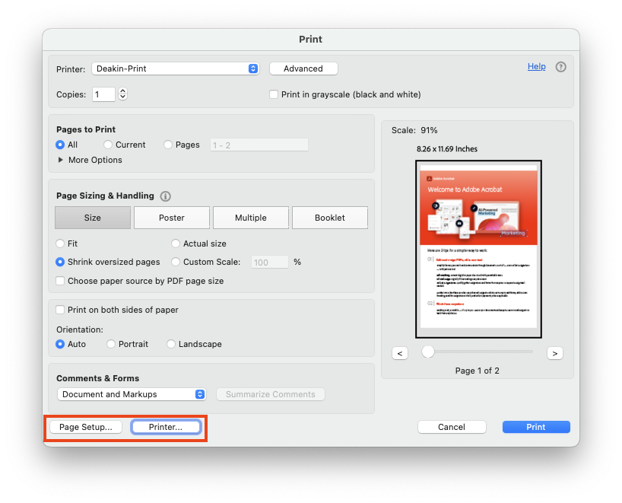Enable Print on both sides of paper

(61, 310)
